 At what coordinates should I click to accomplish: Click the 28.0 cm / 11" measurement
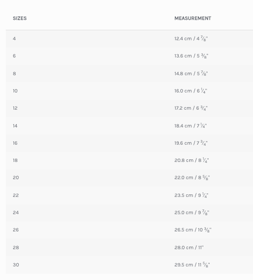pos(189,248)
